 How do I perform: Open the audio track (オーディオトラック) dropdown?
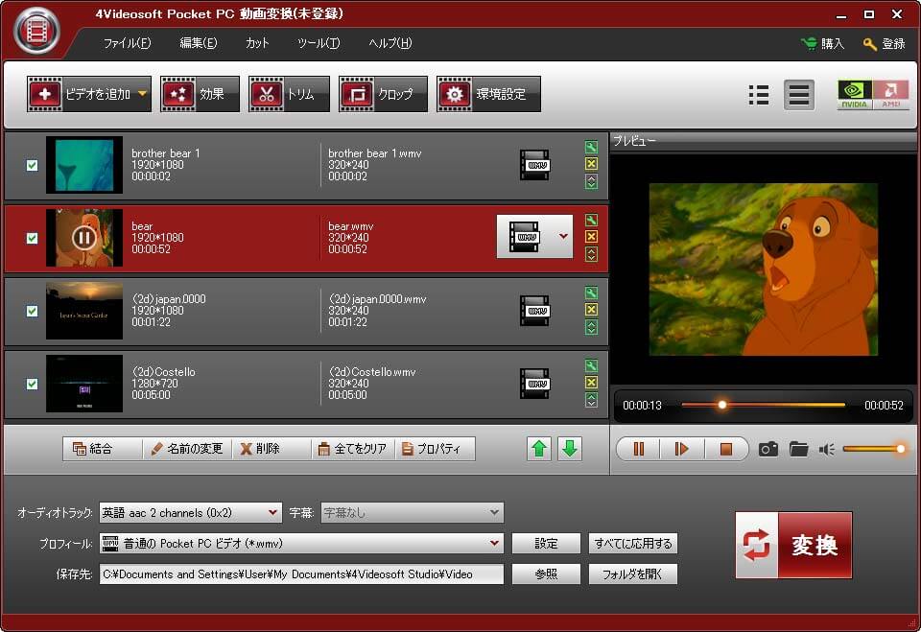point(190,513)
